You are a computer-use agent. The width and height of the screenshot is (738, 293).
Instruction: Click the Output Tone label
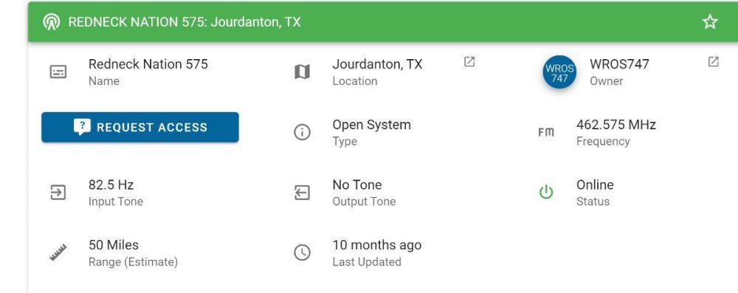pyautogui.click(x=364, y=201)
